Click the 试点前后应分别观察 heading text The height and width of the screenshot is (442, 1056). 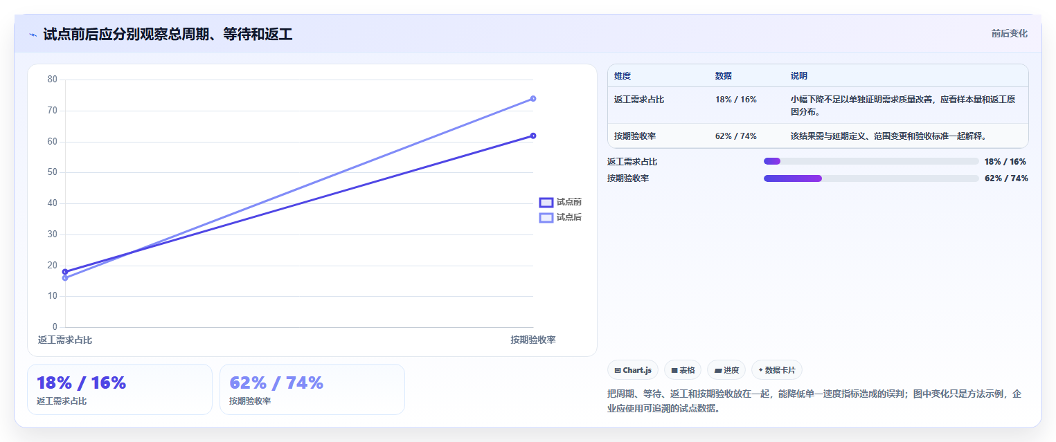point(168,34)
